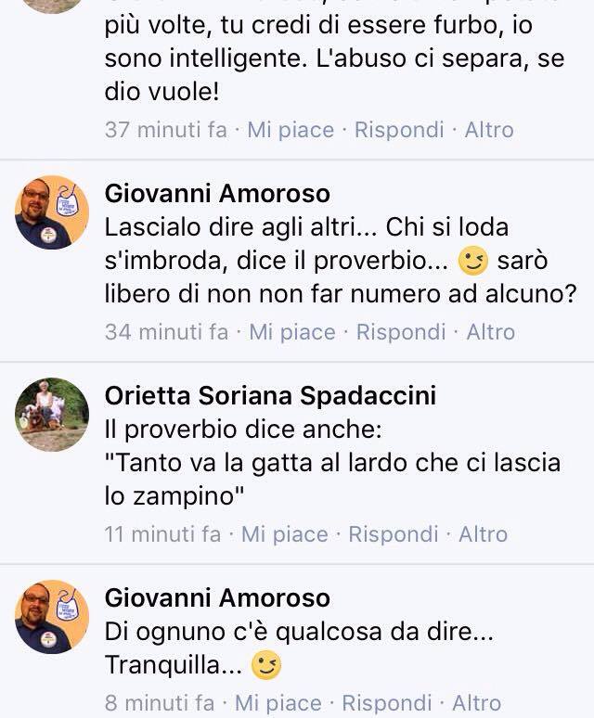Like the 37 minuti fa comment
Screen dimensions: 594x718
[291, 130]
